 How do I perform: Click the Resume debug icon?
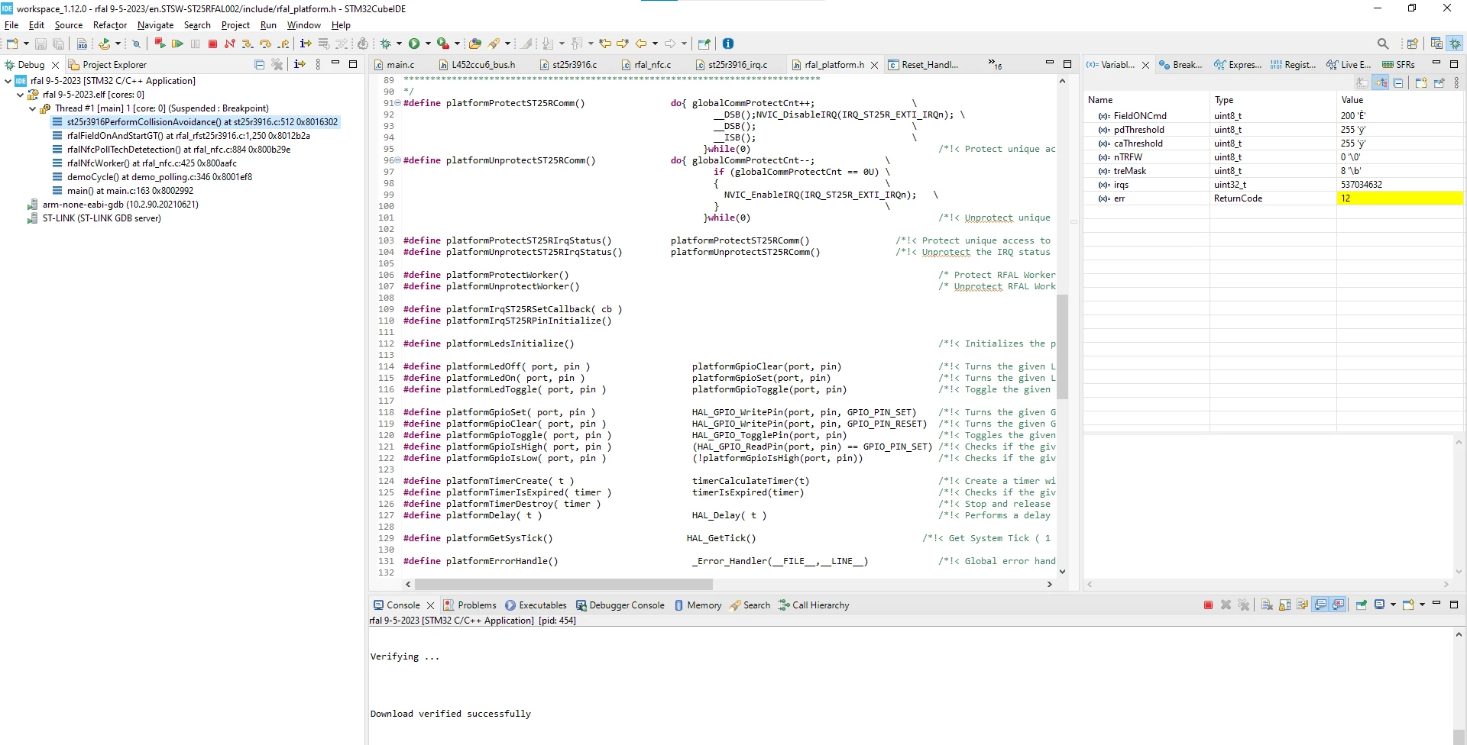pyautogui.click(x=177, y=44)
